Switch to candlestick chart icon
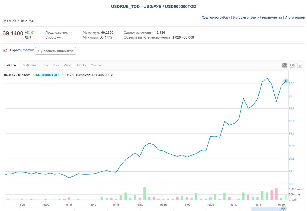Screen dimensions: 307x211 [x=292, y=65]
